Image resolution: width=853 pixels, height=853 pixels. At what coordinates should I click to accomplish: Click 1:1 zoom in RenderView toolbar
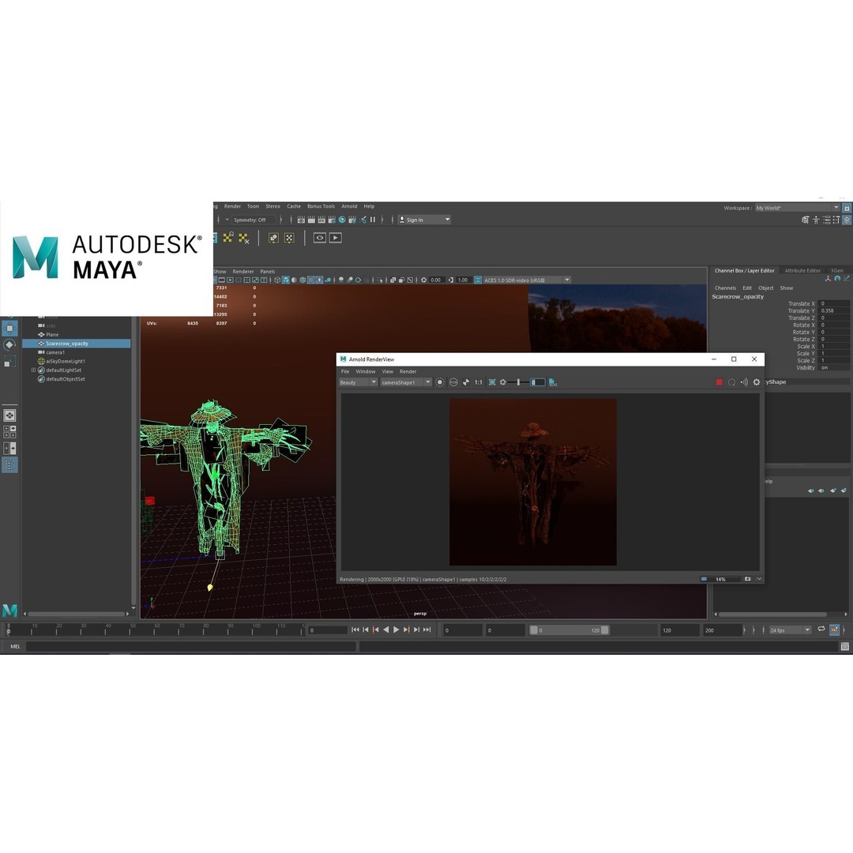click(x=479, y=382)
